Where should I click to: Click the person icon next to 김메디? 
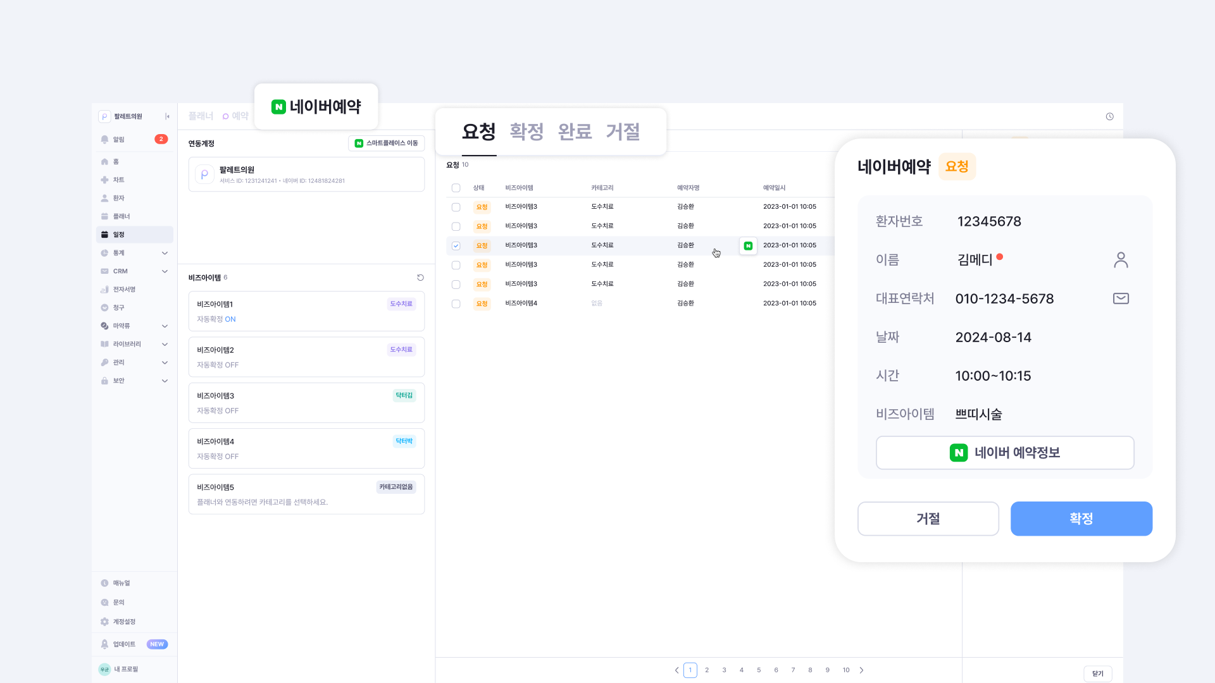1121,260
